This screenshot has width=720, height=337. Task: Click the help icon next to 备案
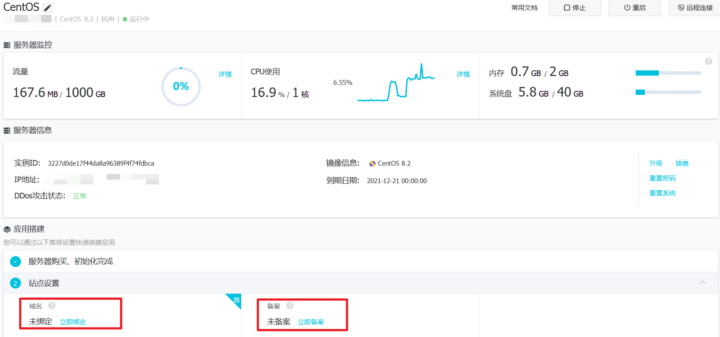(x=290, y=306)
